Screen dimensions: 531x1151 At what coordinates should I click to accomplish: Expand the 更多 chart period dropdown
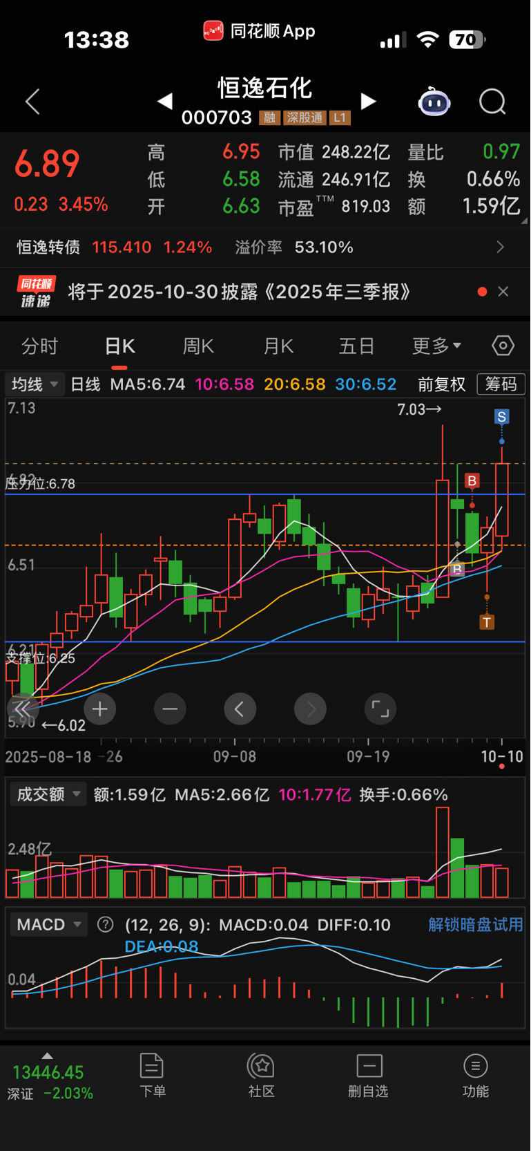click(x=436, y=346)
